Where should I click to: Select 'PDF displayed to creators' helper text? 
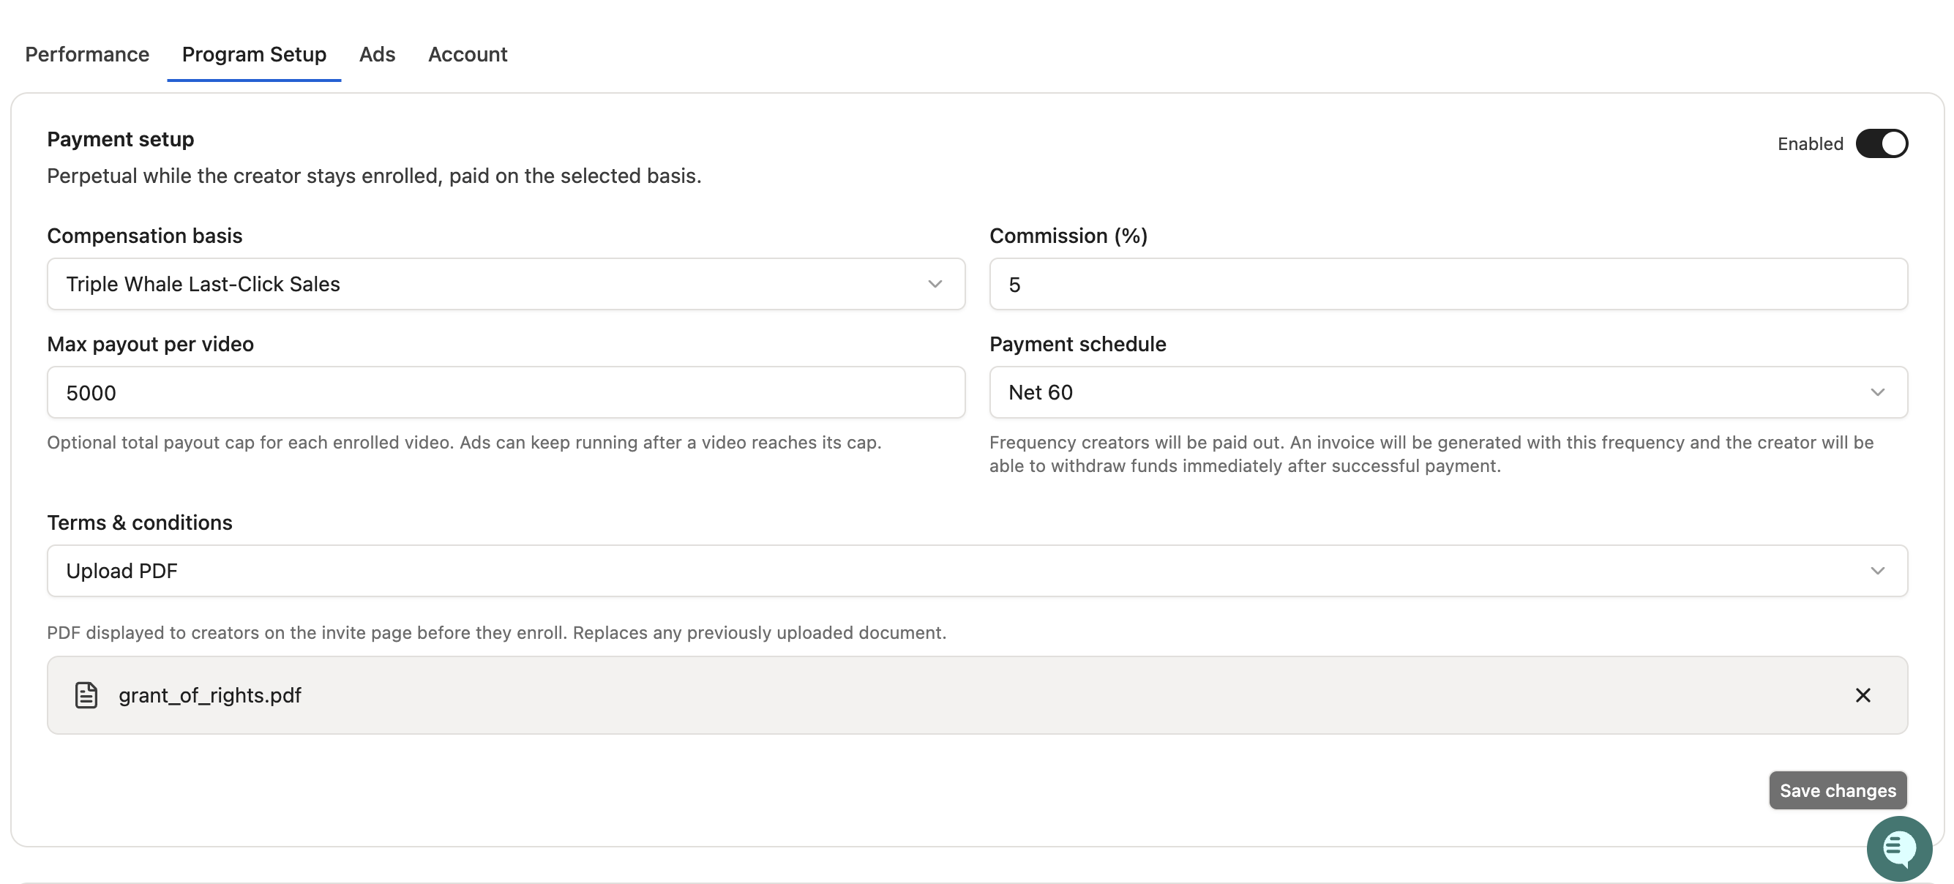(497, 633)
